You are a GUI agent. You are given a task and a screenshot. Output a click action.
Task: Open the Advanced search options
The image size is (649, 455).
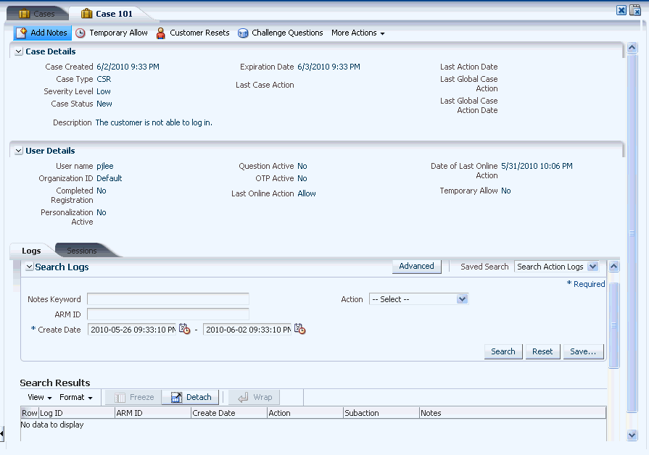coord(416,266)
